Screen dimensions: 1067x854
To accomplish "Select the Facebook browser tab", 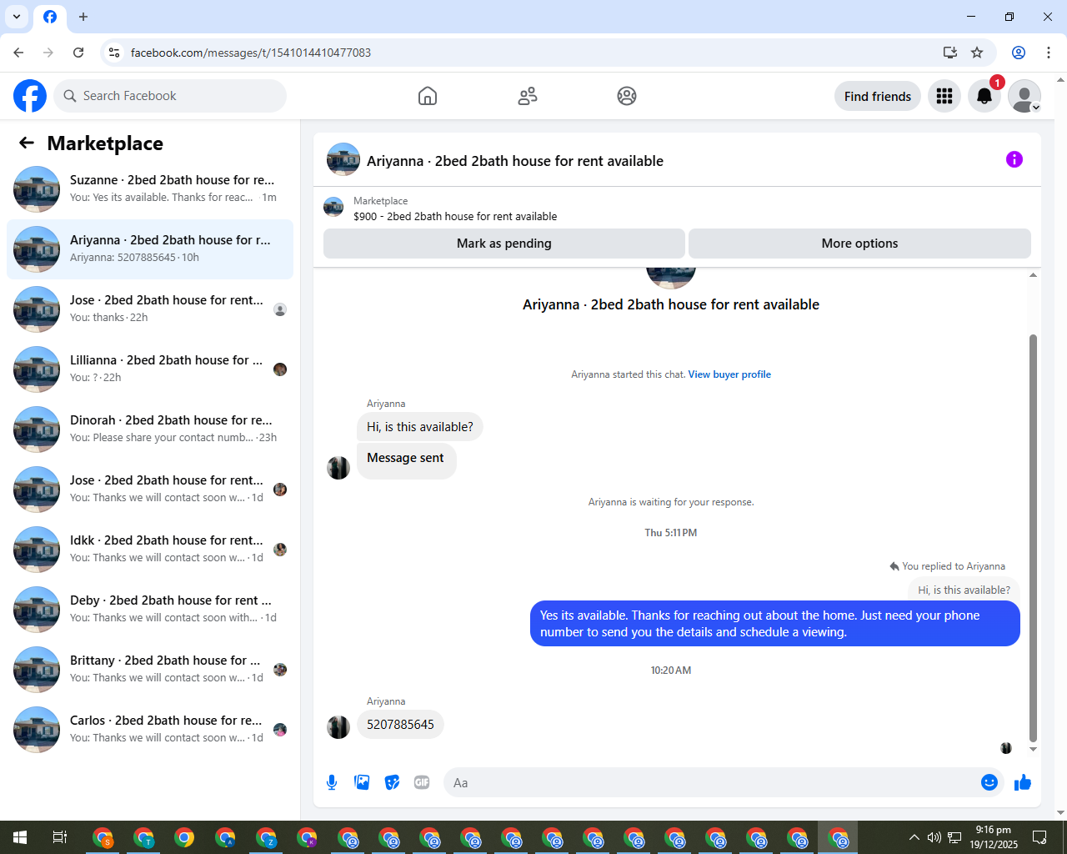I will [50, 17].
